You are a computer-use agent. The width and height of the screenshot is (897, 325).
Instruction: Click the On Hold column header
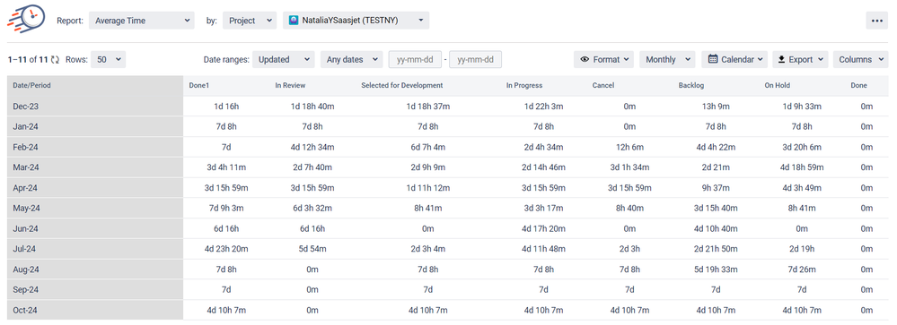click(x=778, y=86)
